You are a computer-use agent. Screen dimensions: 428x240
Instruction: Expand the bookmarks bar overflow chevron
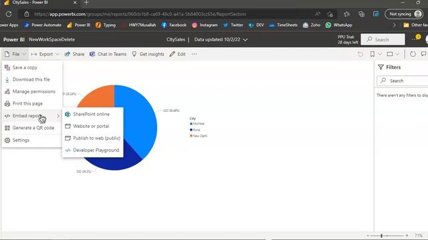click(x=394, y=25)
